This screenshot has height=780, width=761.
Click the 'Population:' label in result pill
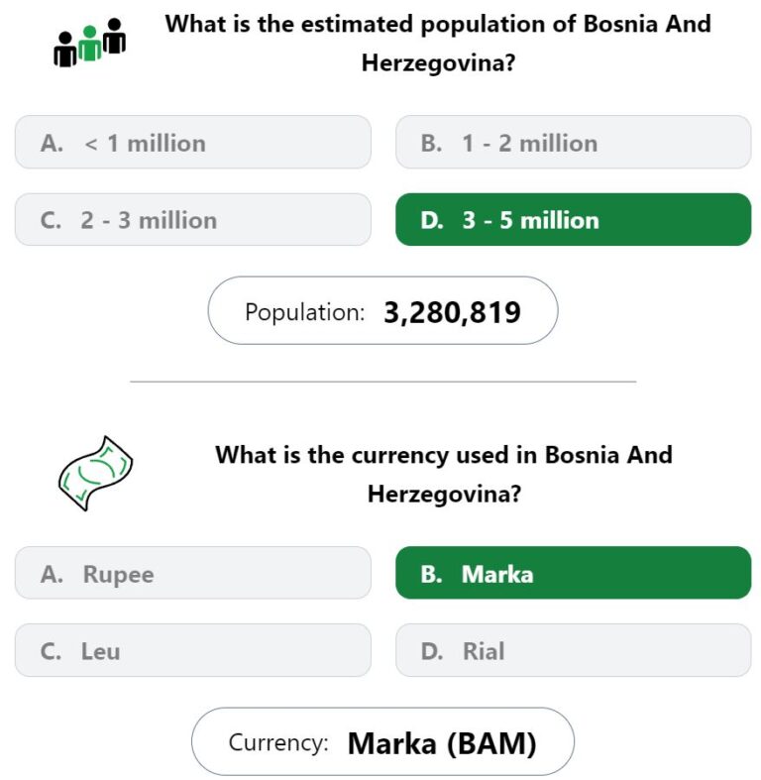(304, 312)
